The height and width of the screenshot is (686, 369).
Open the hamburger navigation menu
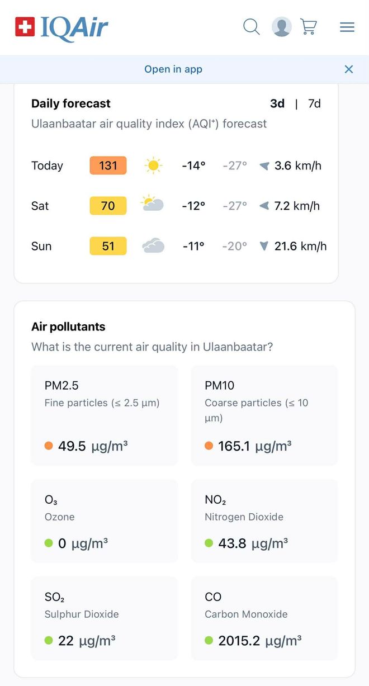(x=347, y=27)
